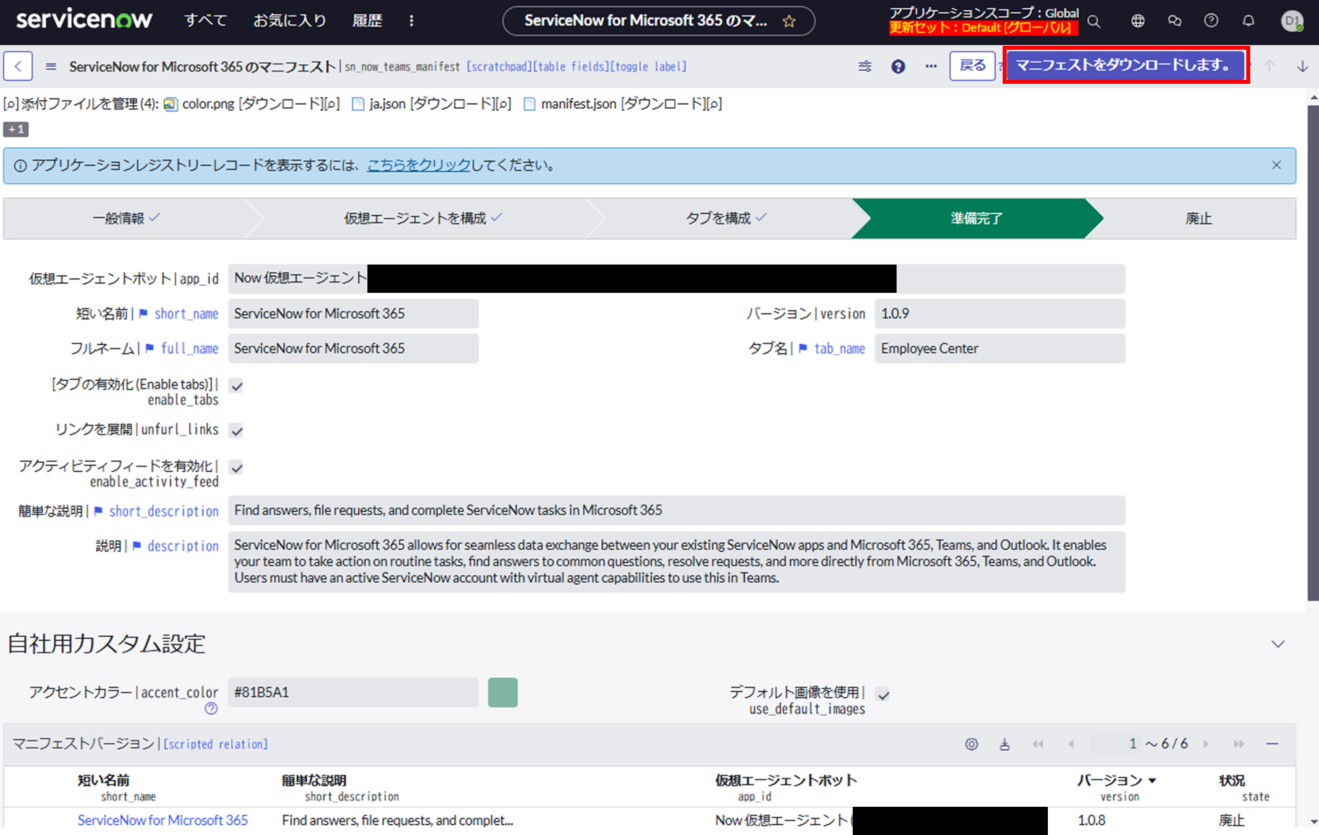This screenshot has height=835, width=1319.
Task: Open the form personalization sliders icon
Action: (865, 66)
